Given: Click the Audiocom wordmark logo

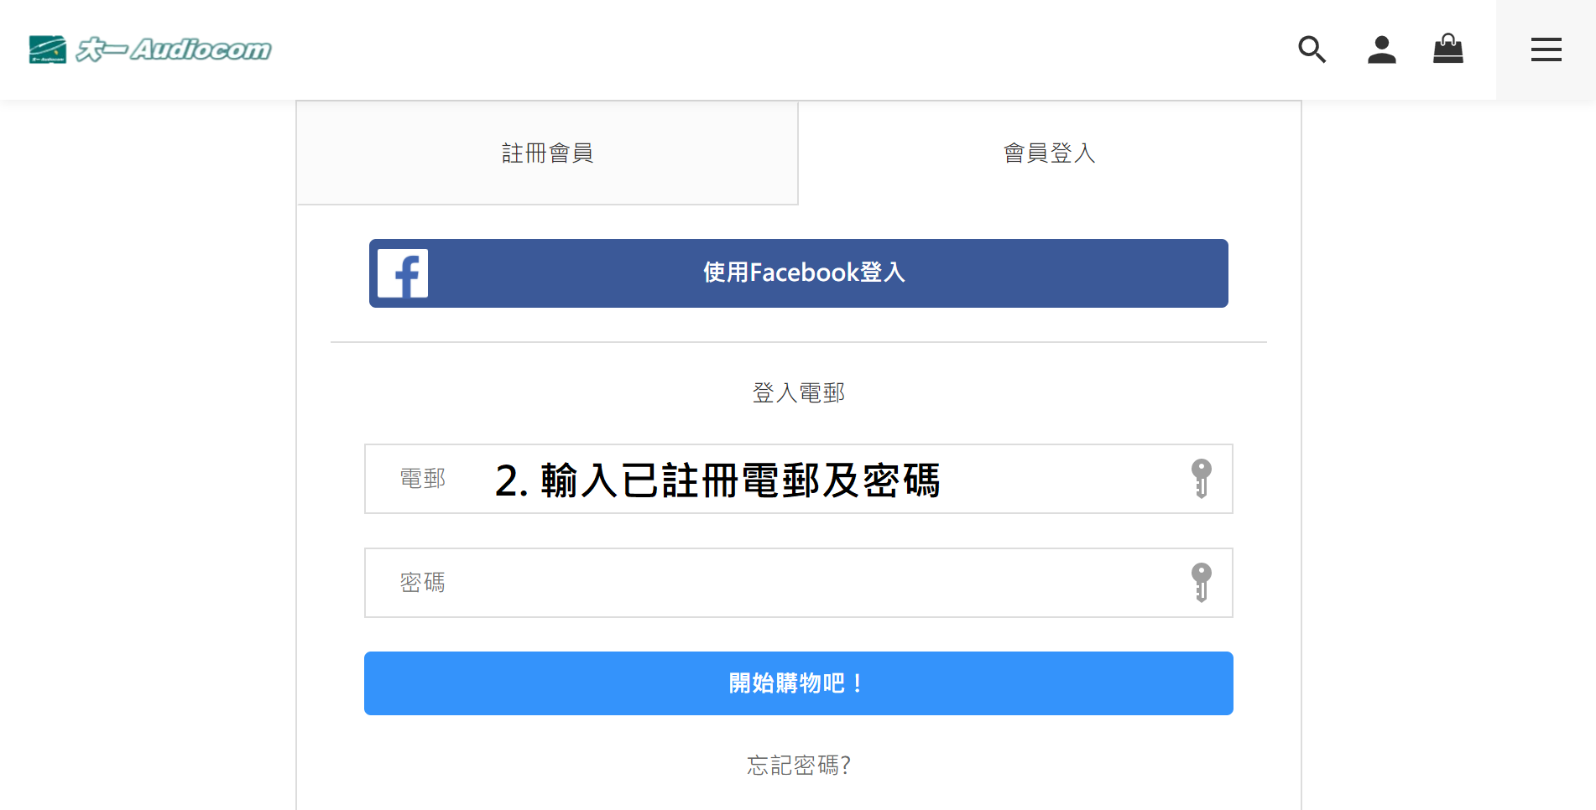Looking at the screenshot, I should [175, 49].
